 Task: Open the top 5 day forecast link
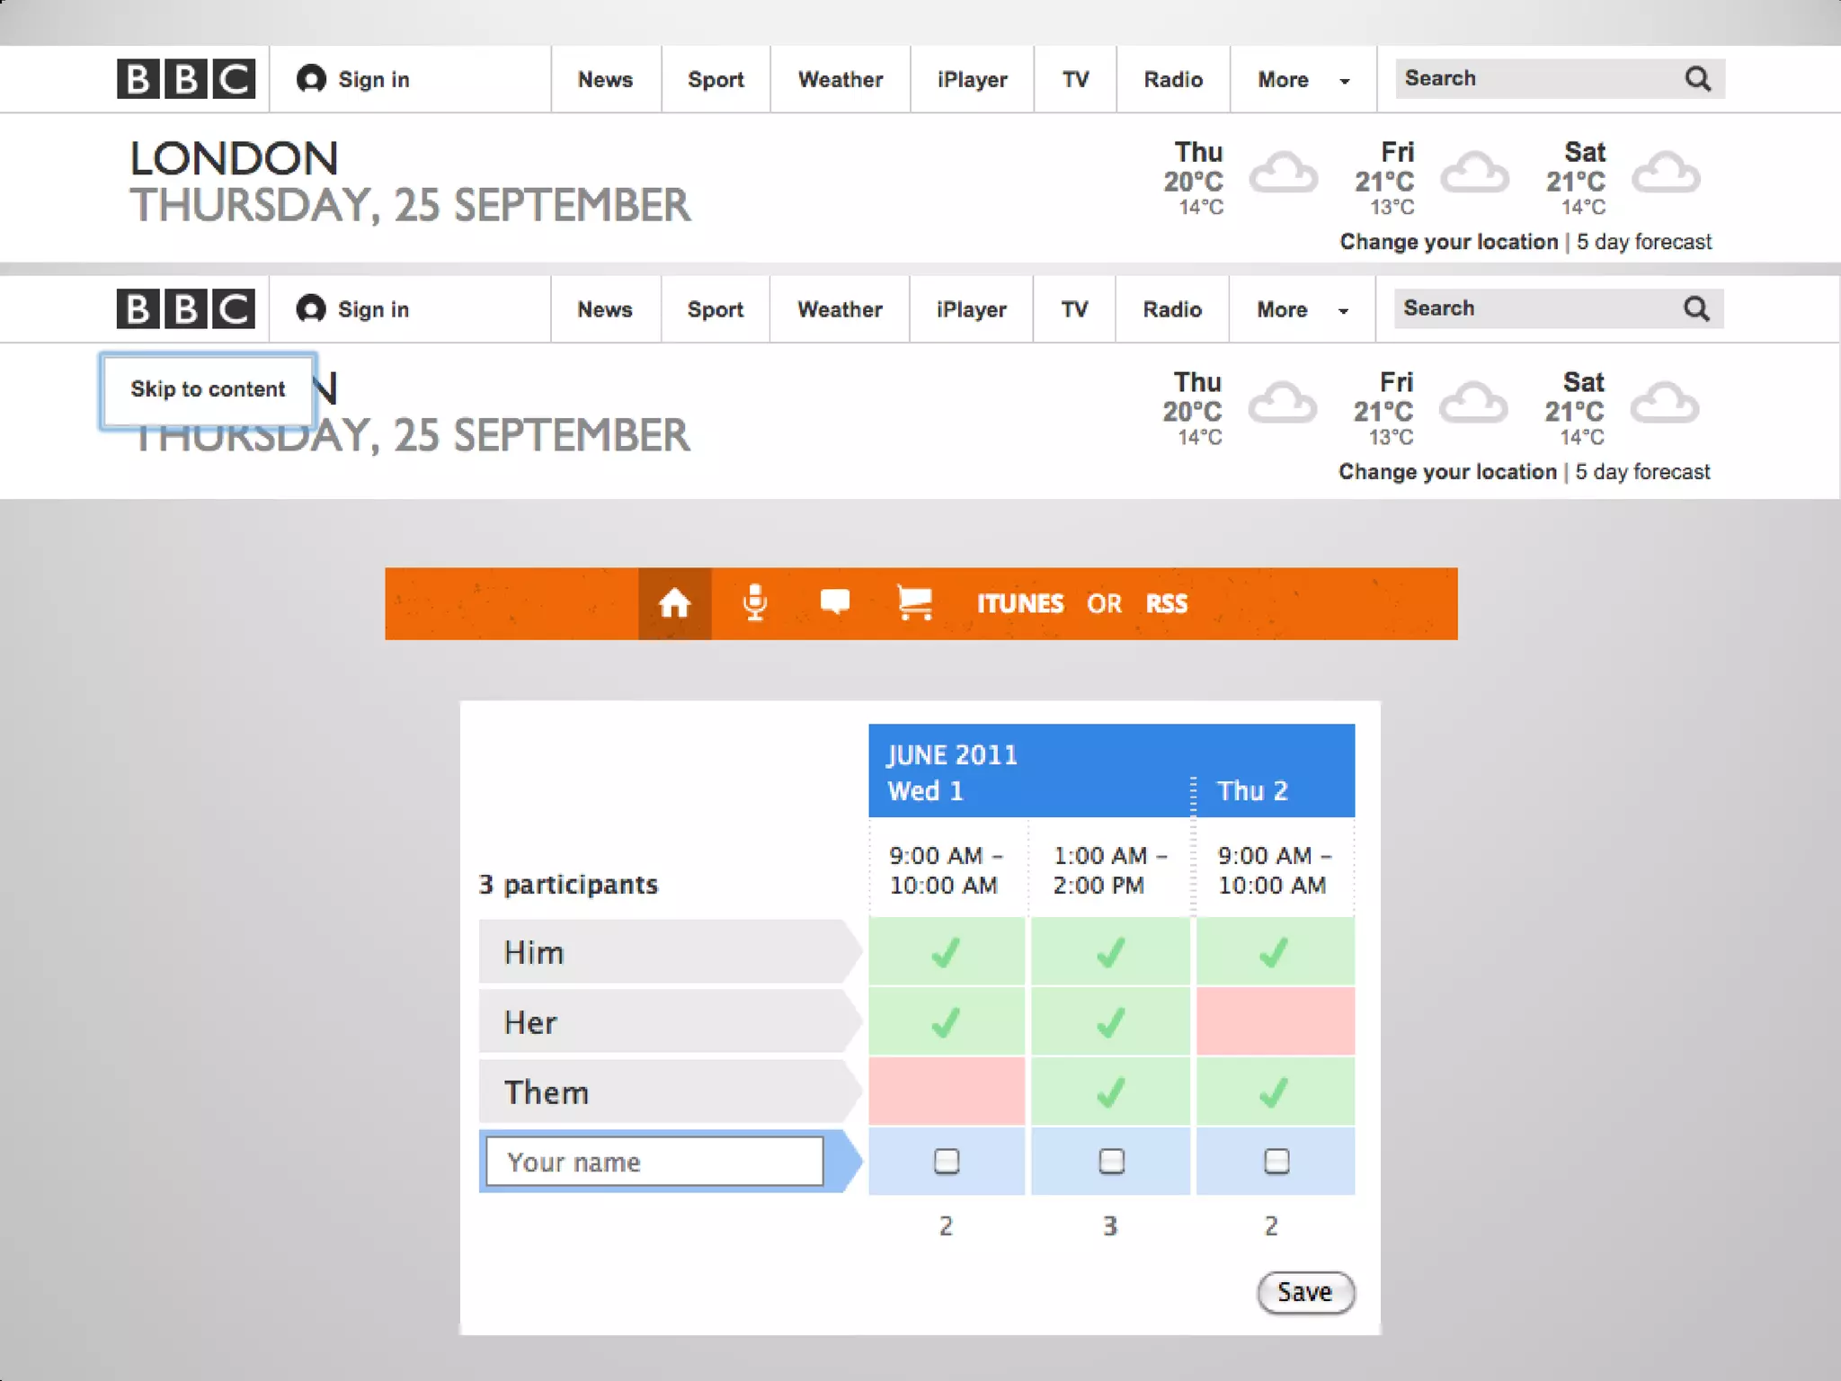pos(1643,242)
